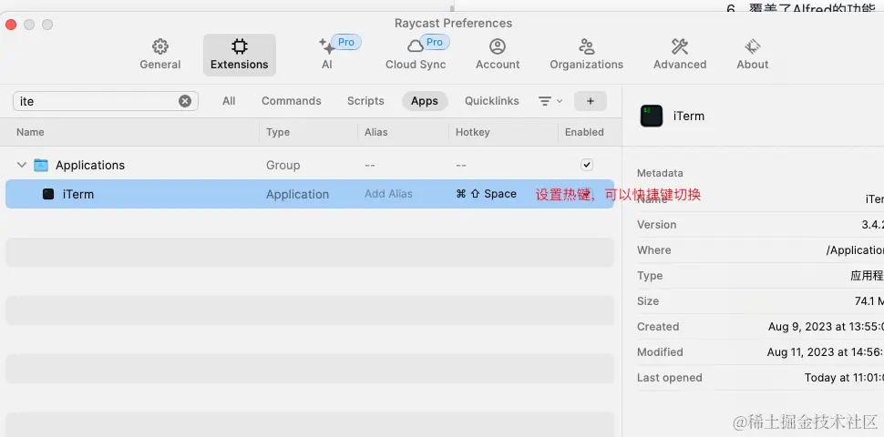884x437 pixels.
Task: Click the Created label in metadata
Action: pyautogui.click(x=658, y=327)
